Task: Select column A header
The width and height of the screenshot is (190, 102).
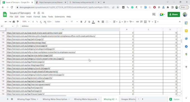Action: (63, 29)
